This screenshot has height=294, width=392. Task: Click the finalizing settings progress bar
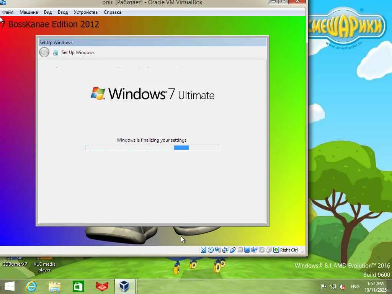[152, 147]
